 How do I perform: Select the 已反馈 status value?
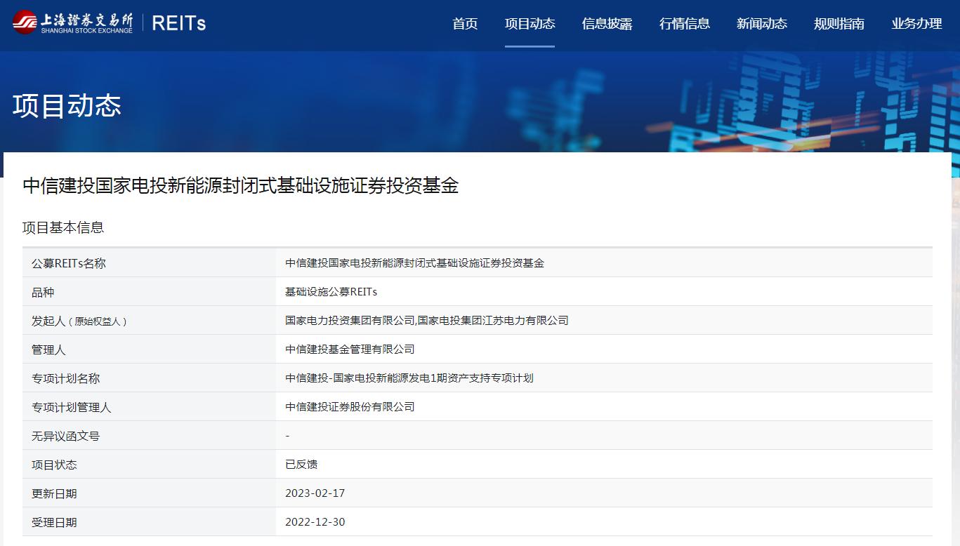(x=301, y=465)
